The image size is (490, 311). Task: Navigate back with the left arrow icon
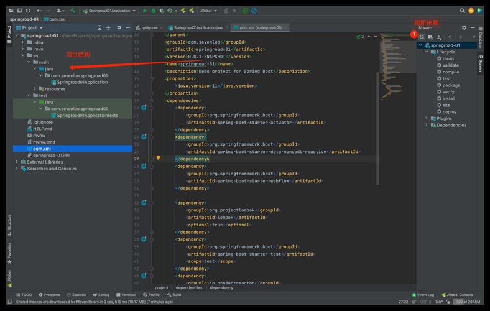coord(39,11)
